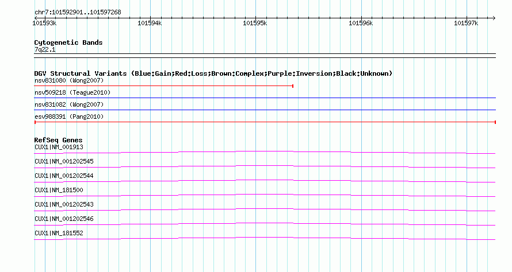Click the 101593k ruler tick label

pyautogui.click(x=44, y=23)
